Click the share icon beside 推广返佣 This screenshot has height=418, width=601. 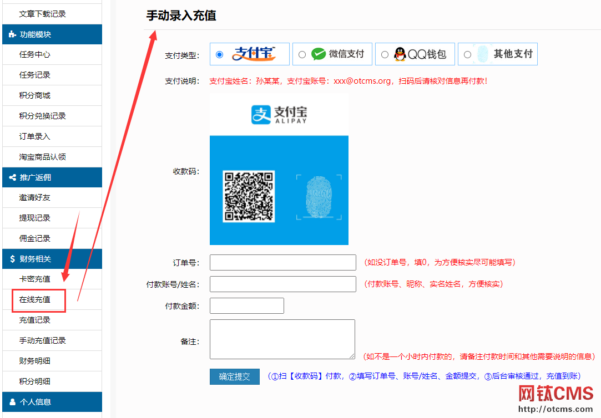pyautogui.click(x=12, y=177)
